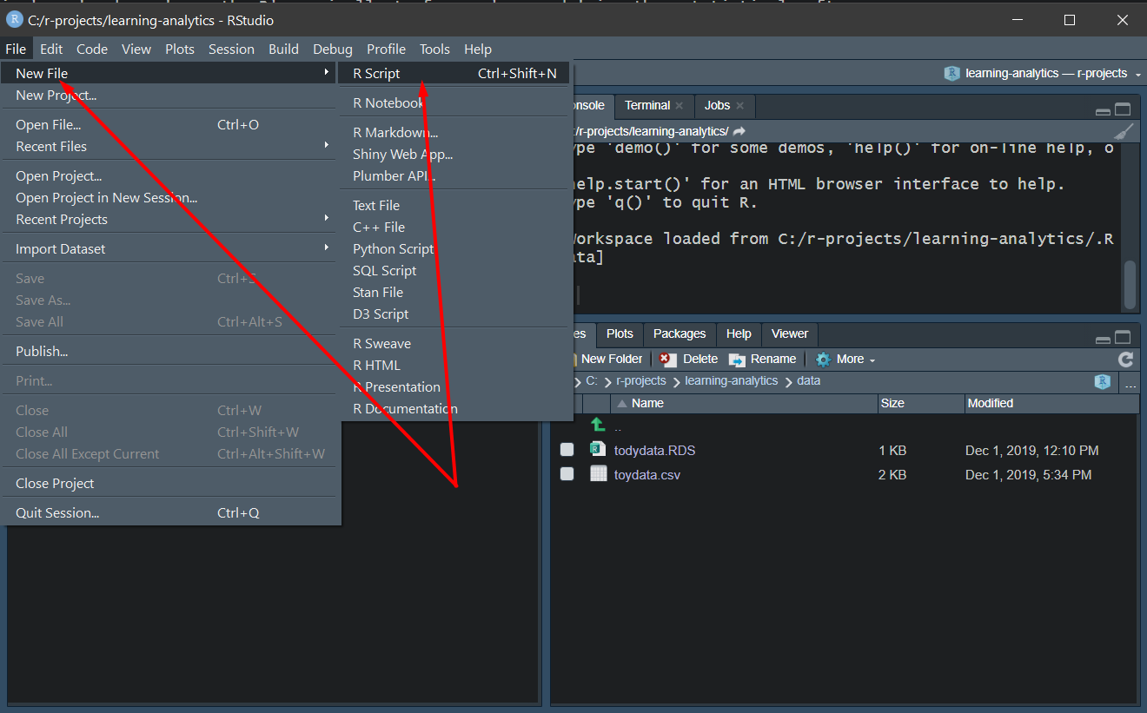
Task: Click the view current directory arrow icon
Action: [x=739, y=131]
